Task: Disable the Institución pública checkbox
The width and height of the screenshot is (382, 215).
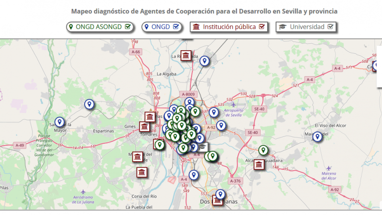Action: coord(263,27)
